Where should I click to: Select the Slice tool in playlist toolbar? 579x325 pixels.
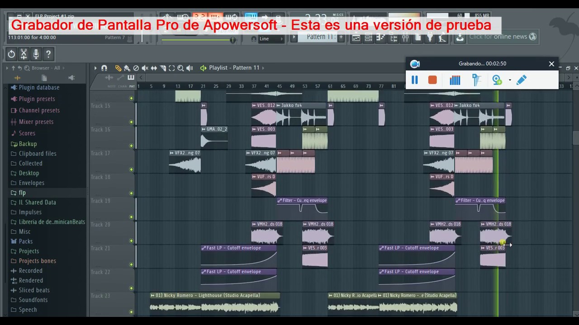(x=163, y=68)
